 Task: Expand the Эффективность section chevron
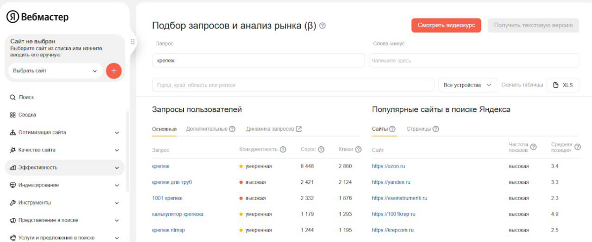point(117,168)
